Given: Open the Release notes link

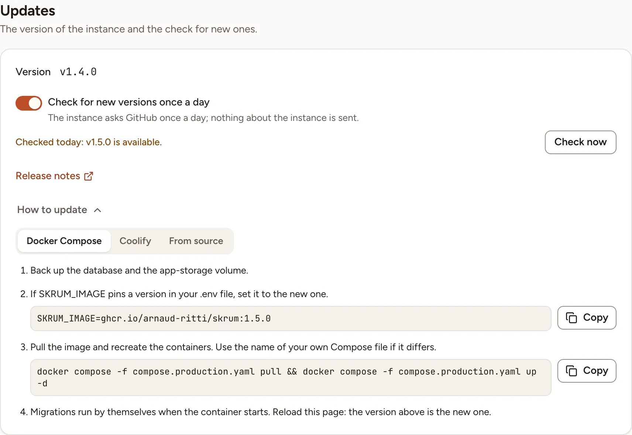Looking at the screenshot, I should click(54, 176).
